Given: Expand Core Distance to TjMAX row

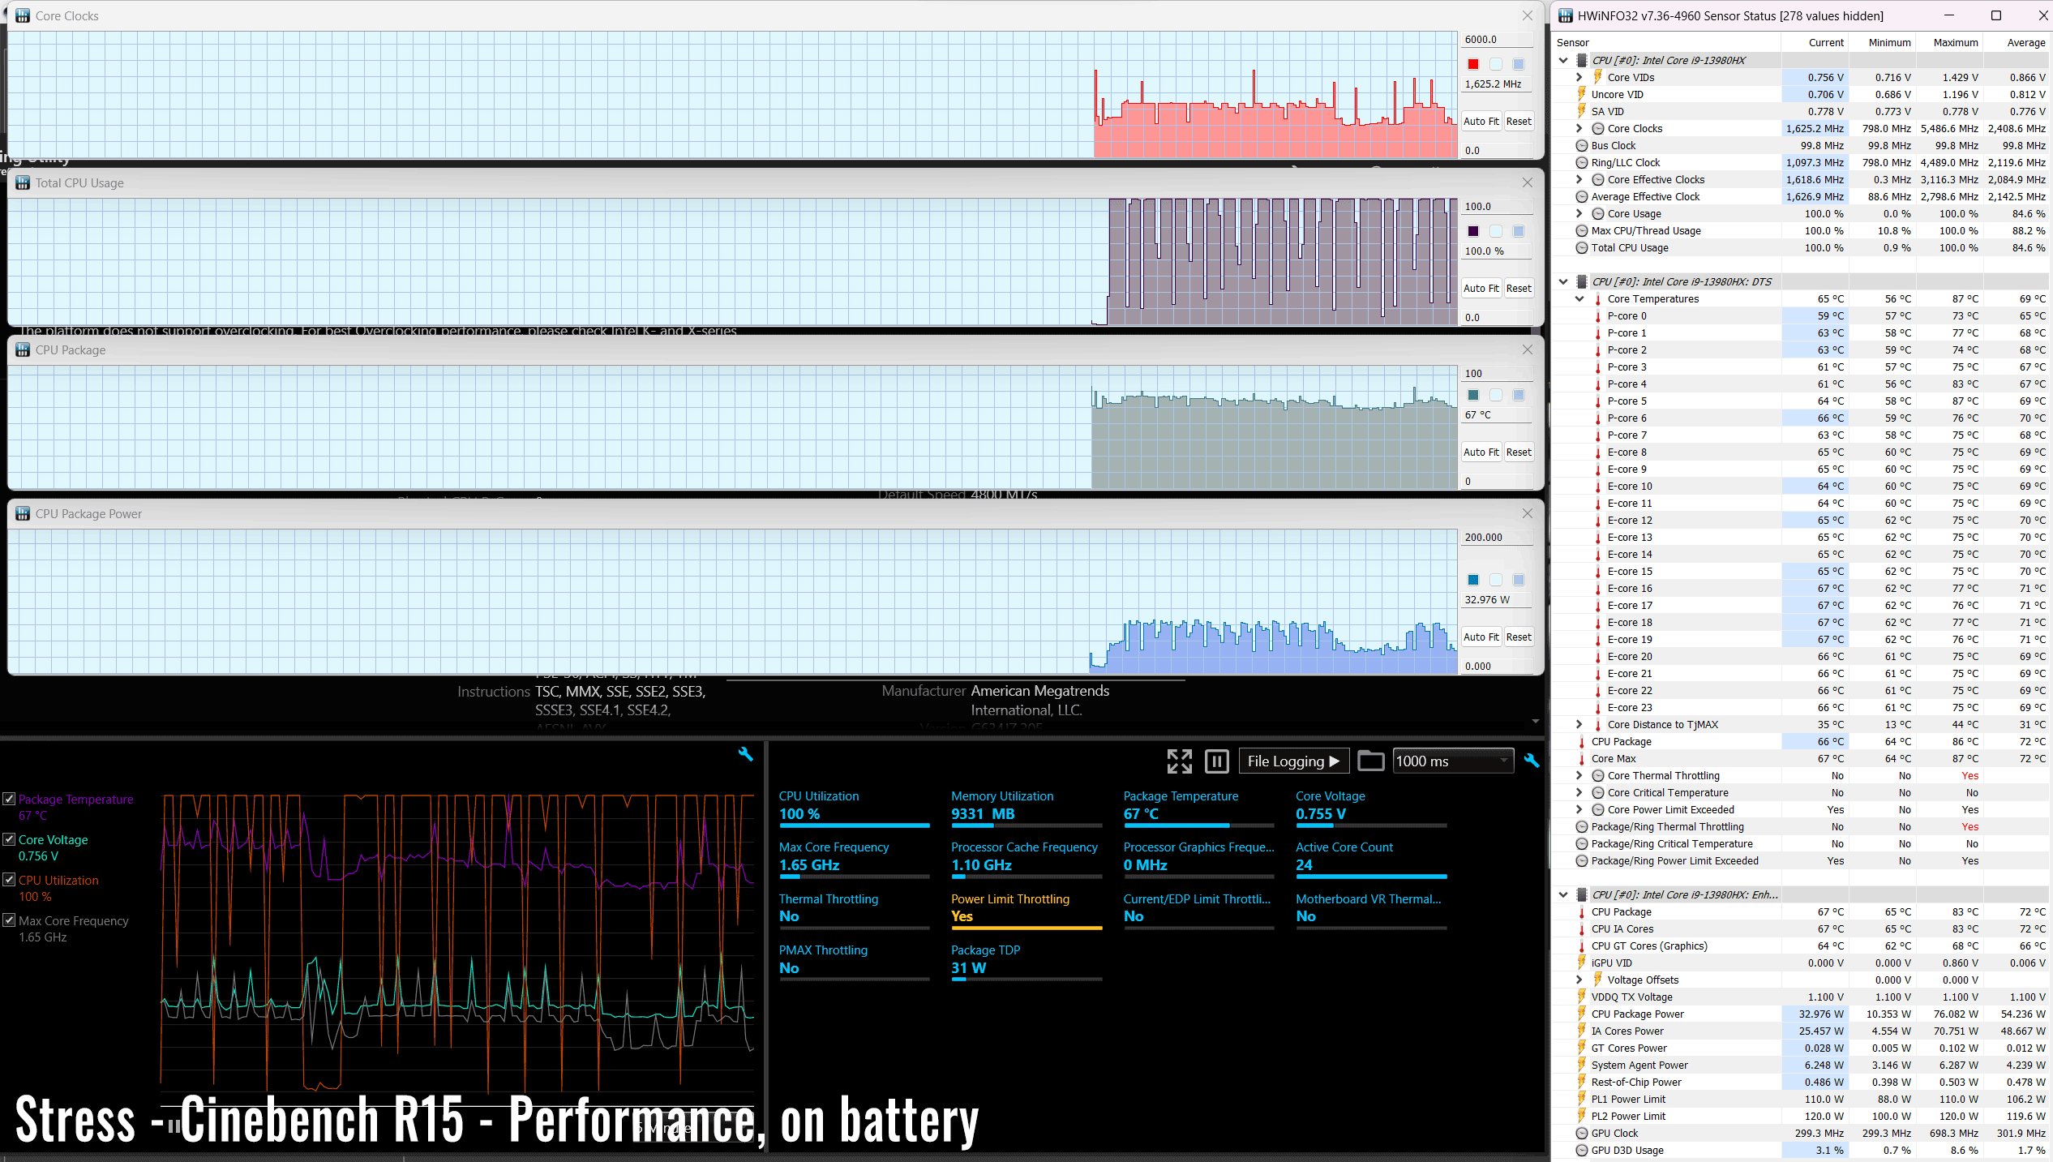Looking at the screenshot, I should tap(1579, 724).
